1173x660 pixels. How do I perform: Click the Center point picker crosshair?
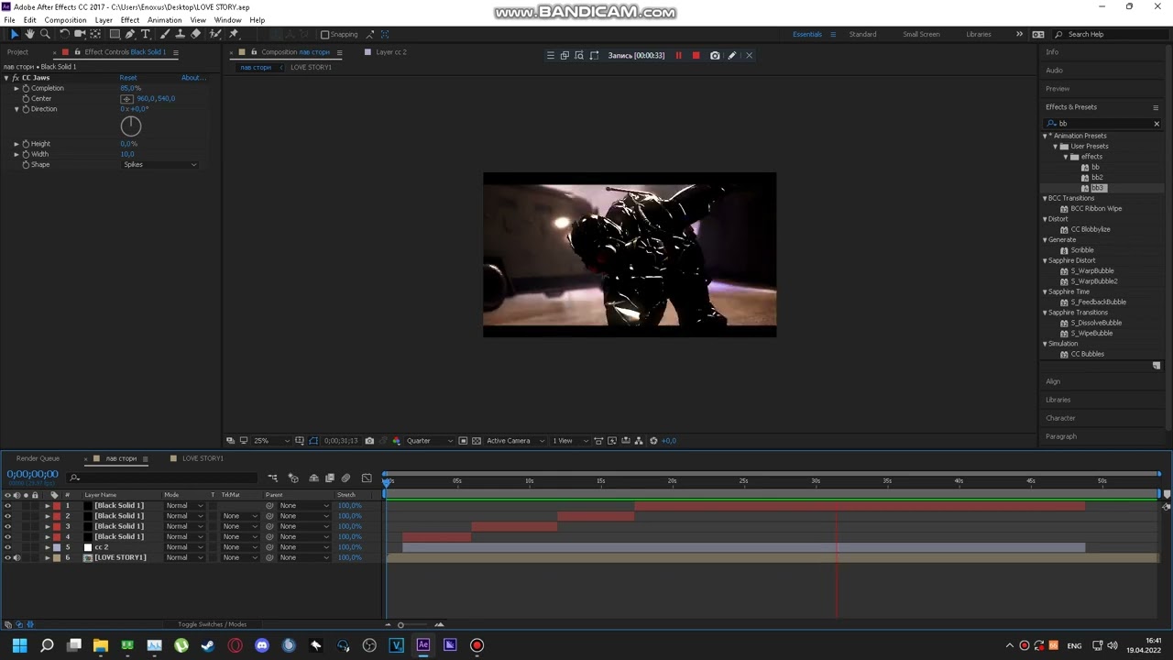click(x=126, y=98)
